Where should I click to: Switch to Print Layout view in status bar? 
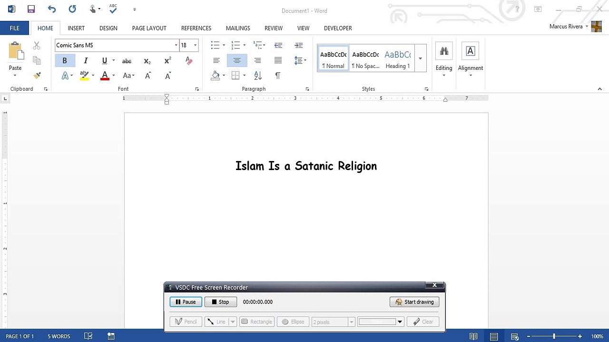point(494,336)
